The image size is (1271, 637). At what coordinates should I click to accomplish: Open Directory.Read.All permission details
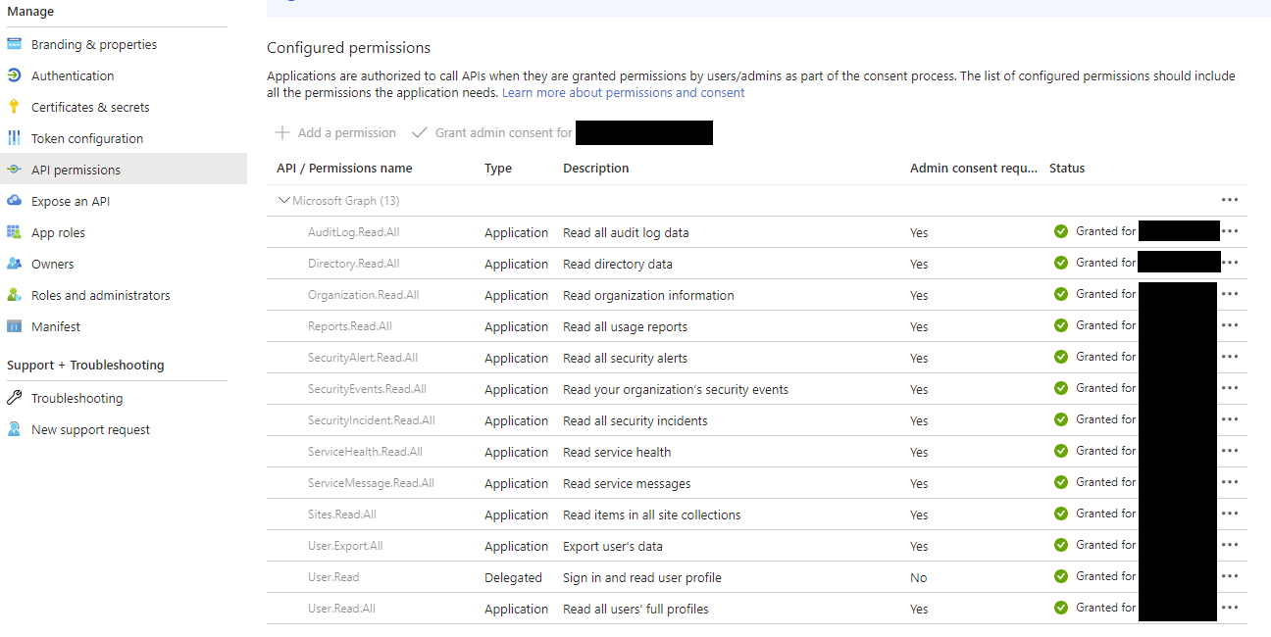(353, 264)
